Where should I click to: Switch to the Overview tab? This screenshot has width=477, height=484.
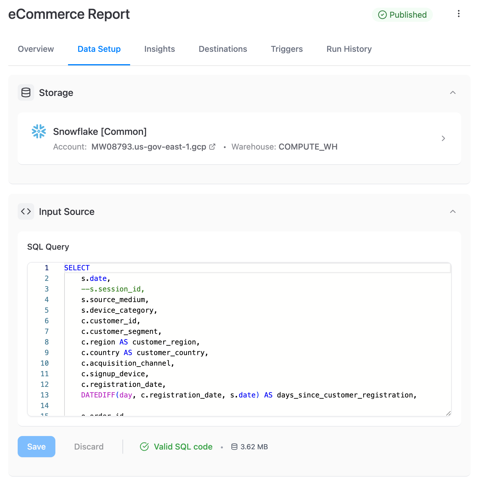click(36, 49)
